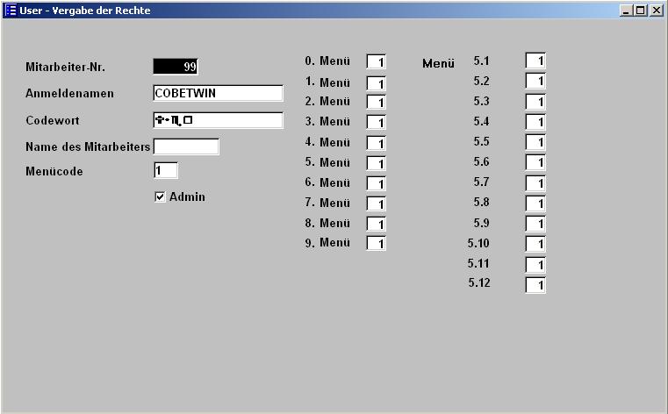
Task: Click the Menücode input box
Action: pyautogui.click(x=166, y=170)
